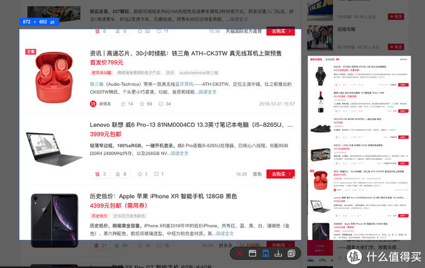This screenshot has width=425, height=268.
Task: Favorite the ATH-CK3TW article (star 69)
Action: tap(146, 104)
